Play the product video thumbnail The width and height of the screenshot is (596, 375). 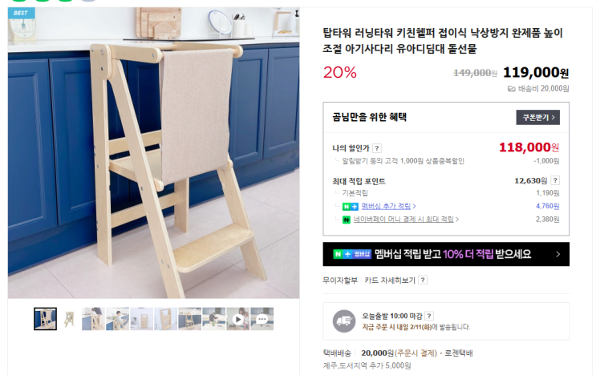click(x=238, y=319)
